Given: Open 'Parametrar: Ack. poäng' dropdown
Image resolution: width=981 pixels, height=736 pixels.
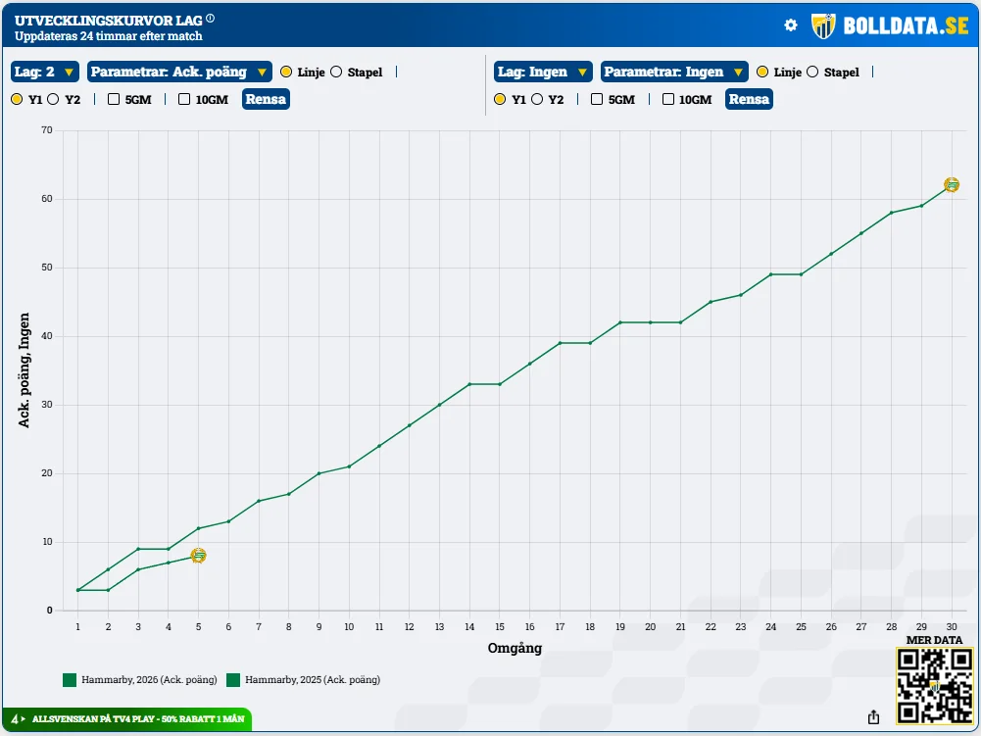Looking at the screenshot, I should [x=179, y=72].
